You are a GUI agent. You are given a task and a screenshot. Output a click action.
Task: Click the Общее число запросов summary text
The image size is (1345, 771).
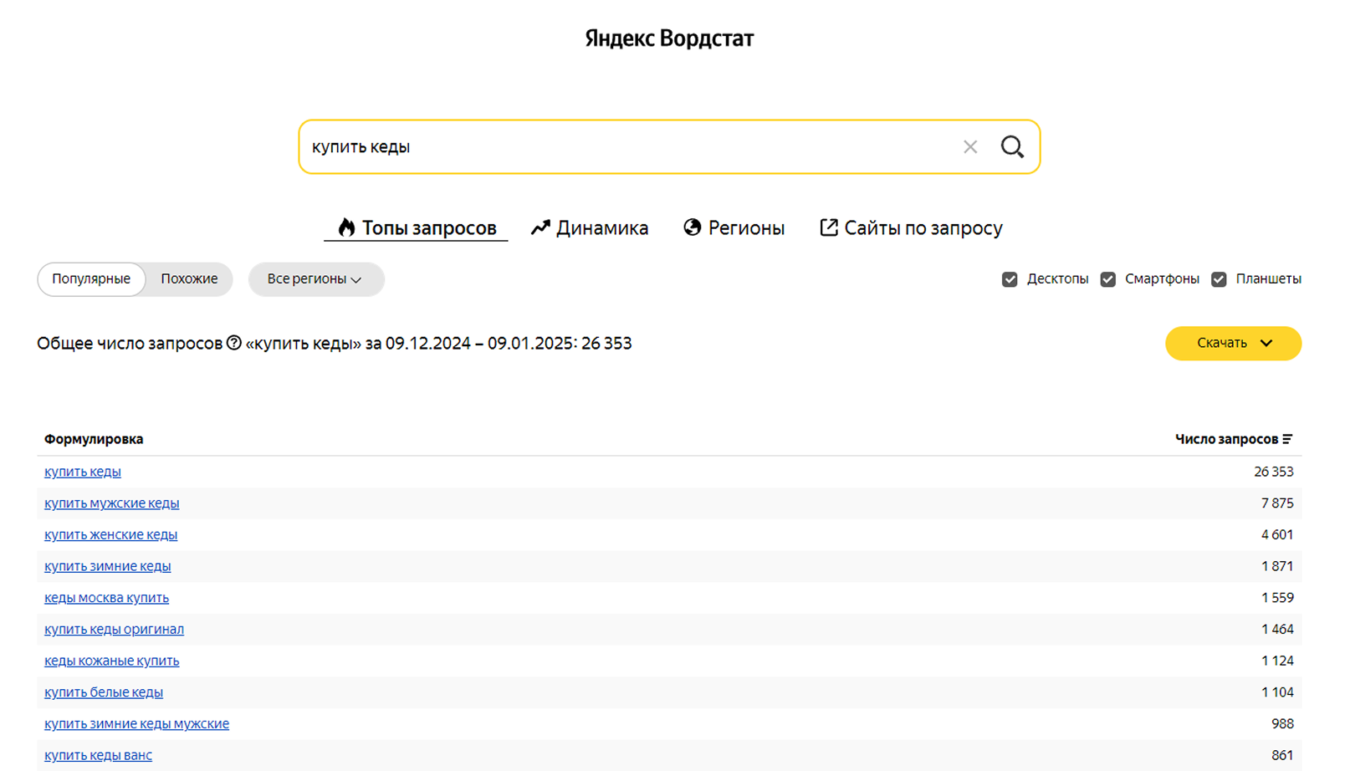(335, 344)
